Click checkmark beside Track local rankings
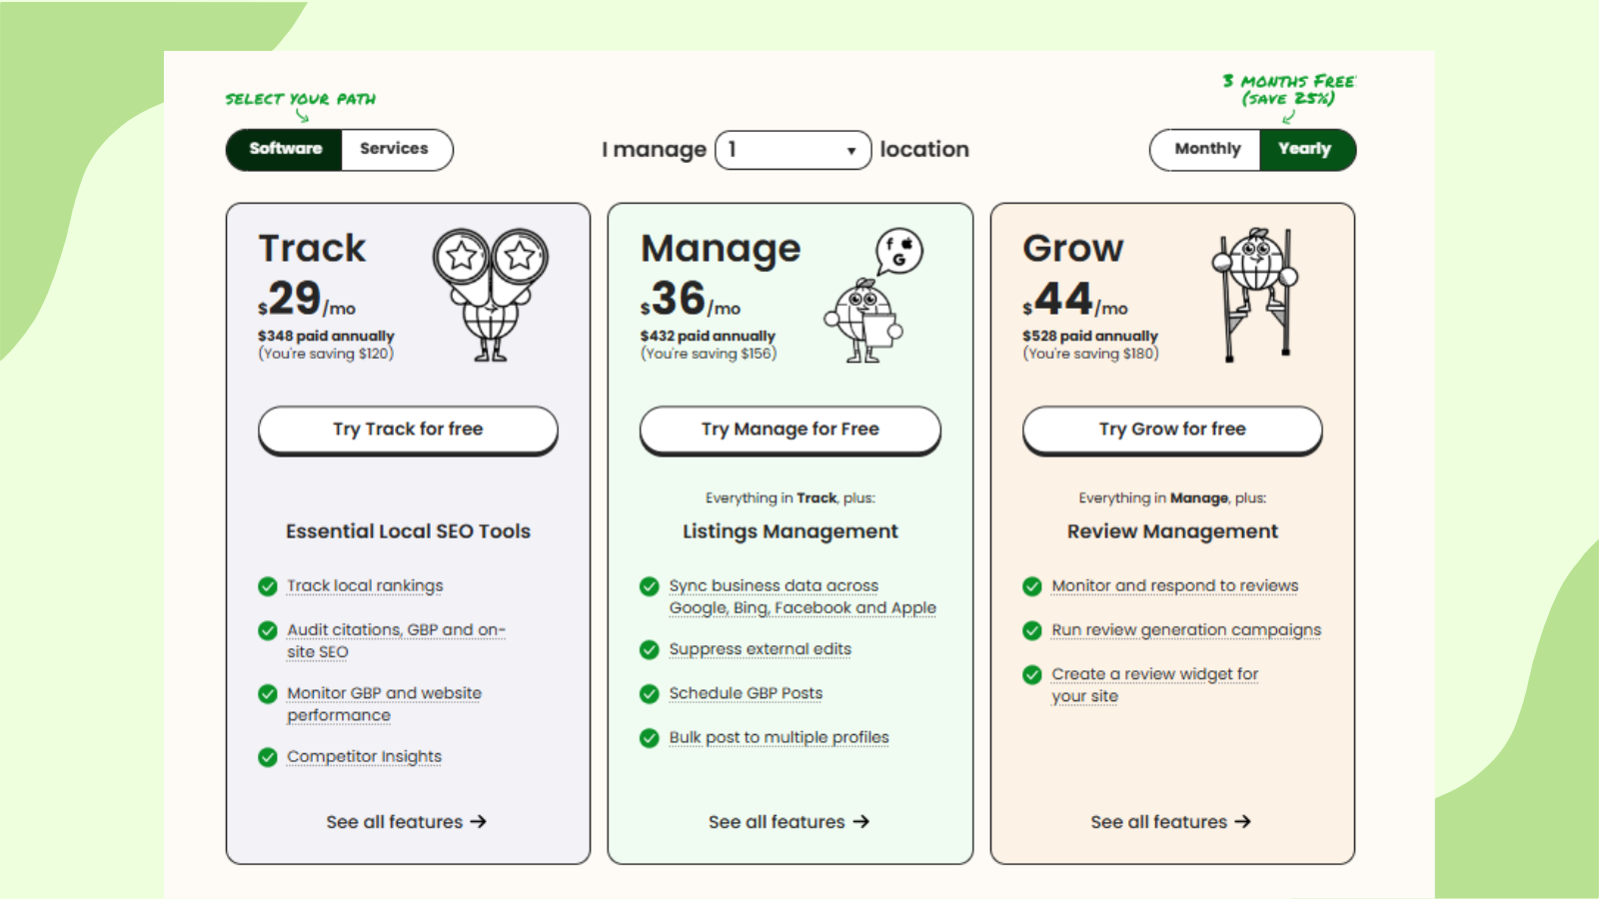The image size is (1599, 899). [x=267, y=586]
